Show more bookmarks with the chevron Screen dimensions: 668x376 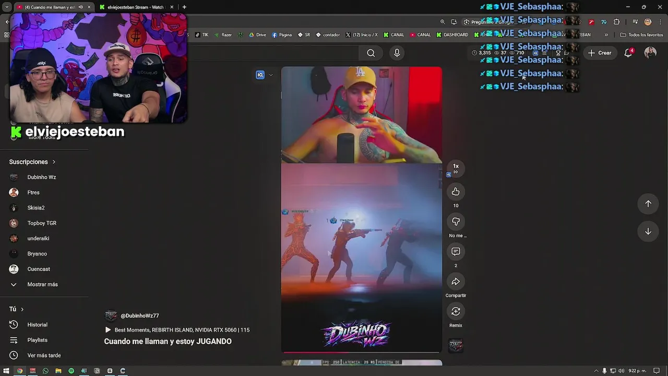tap(606, 35)
